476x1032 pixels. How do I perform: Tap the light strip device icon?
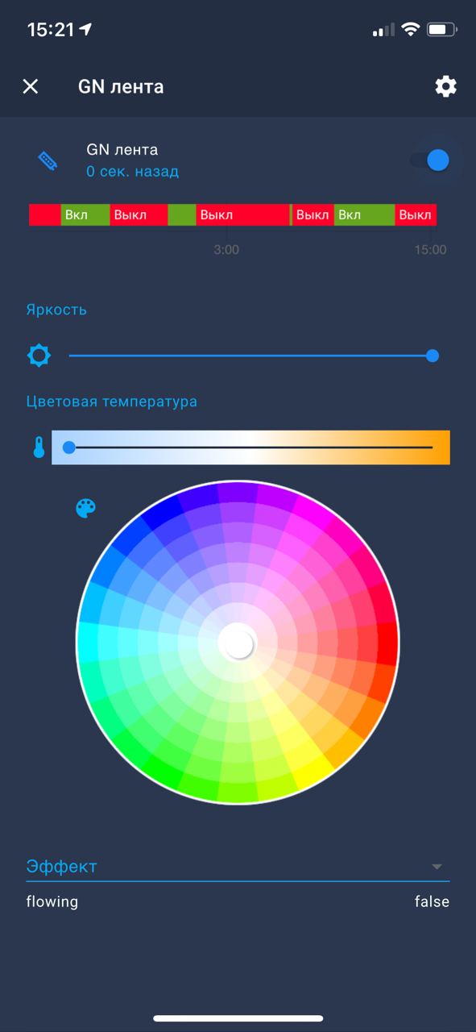click(48, 160)
